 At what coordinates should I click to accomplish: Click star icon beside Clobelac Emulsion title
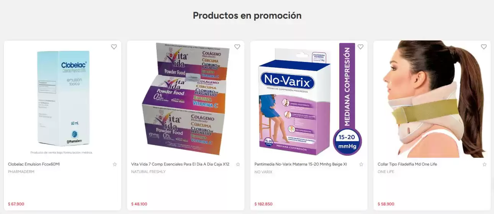click(115, 164)
